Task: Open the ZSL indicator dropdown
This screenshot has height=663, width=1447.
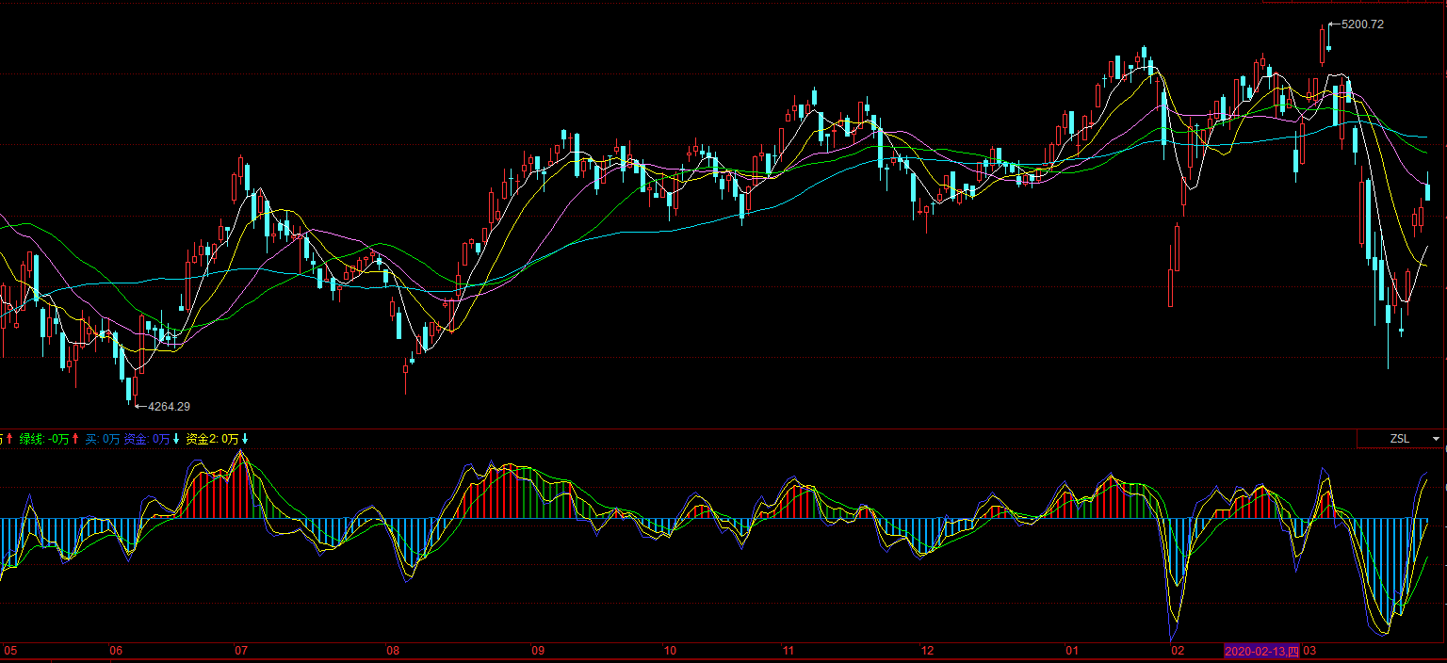Action: click(1401, 439)
